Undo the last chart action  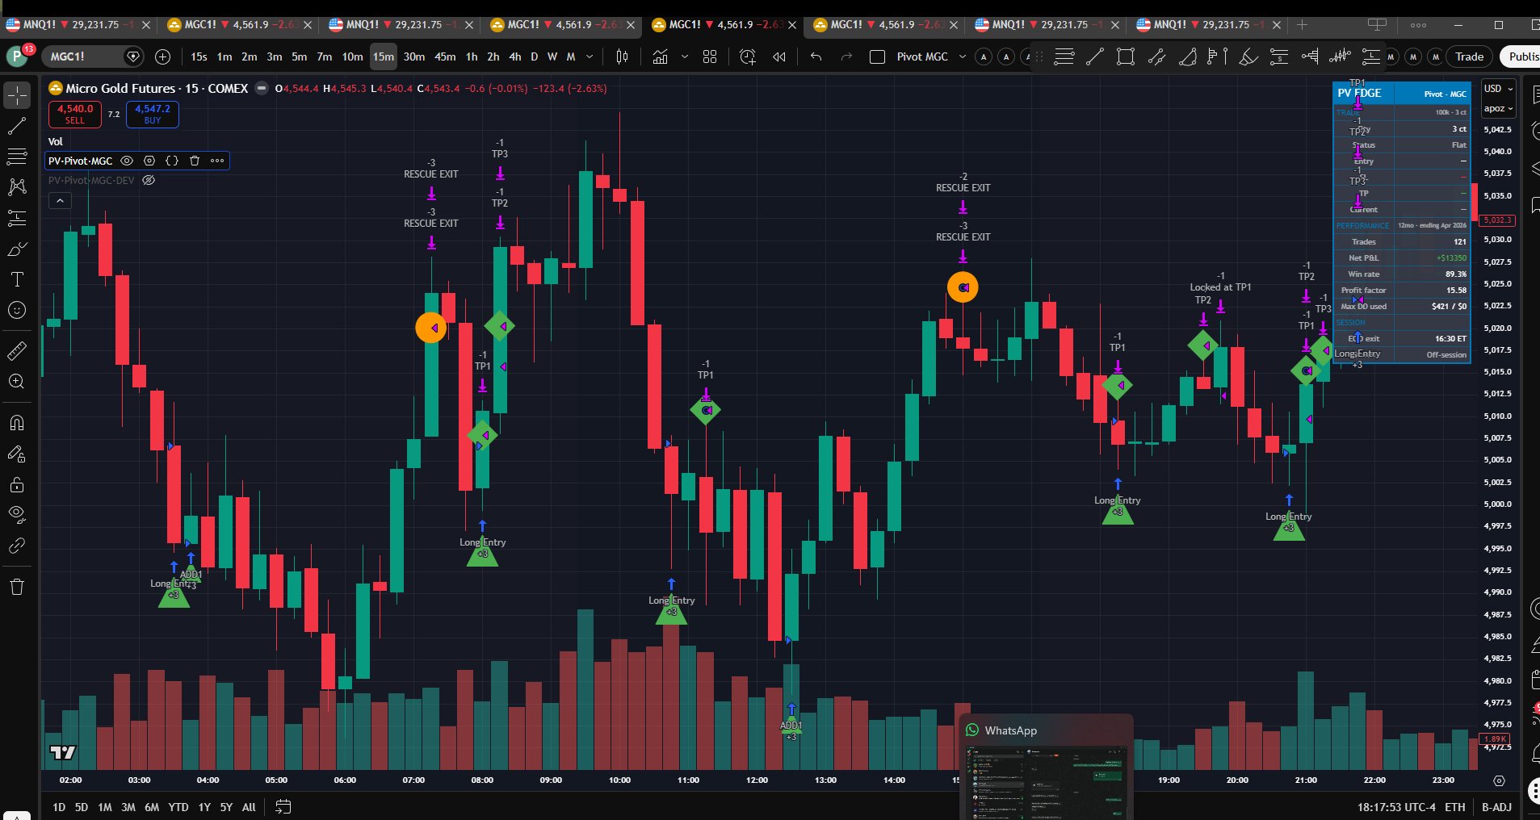(816, 56)
